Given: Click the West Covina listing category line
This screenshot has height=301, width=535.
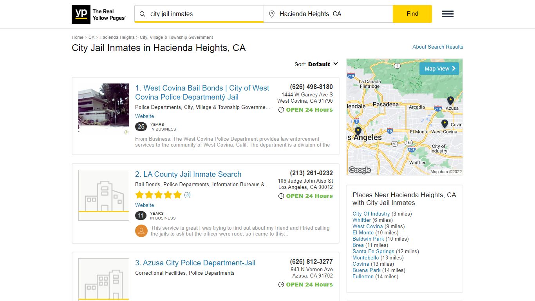Looking at the screenshot, I should tap(202, 107).
